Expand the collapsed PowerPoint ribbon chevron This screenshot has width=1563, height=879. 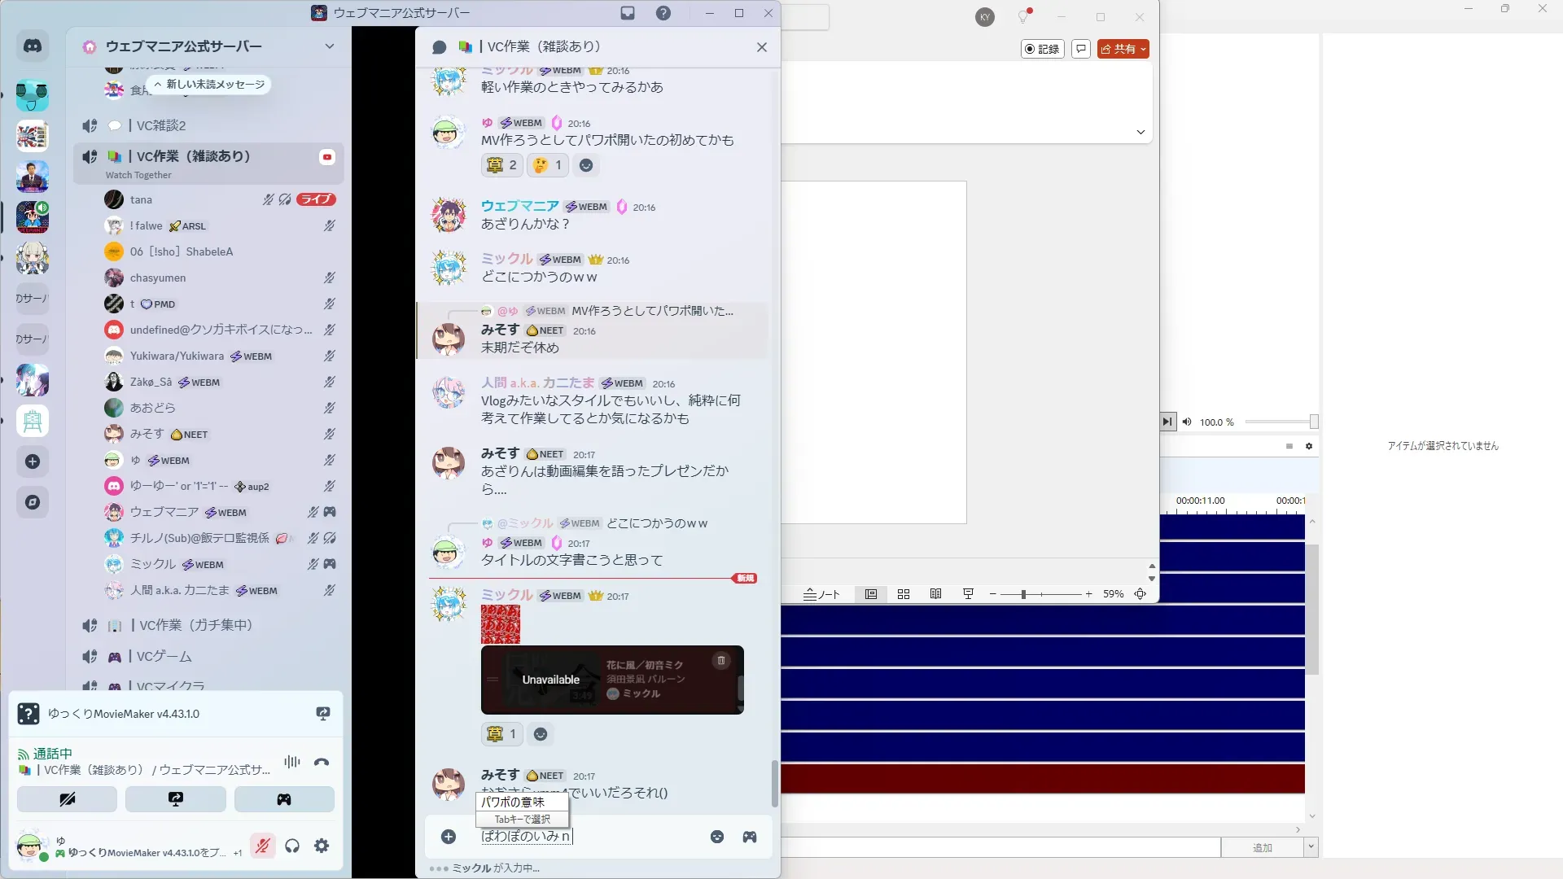pos(1141,132)
